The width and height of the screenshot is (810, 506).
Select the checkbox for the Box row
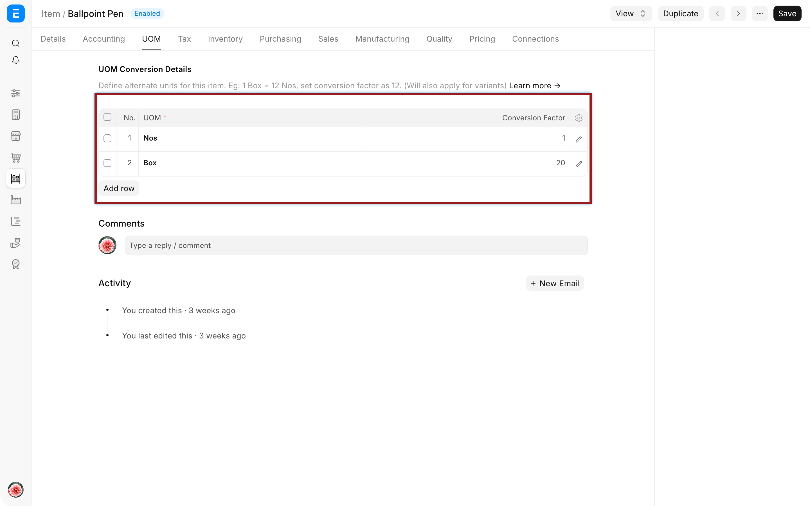107,163
